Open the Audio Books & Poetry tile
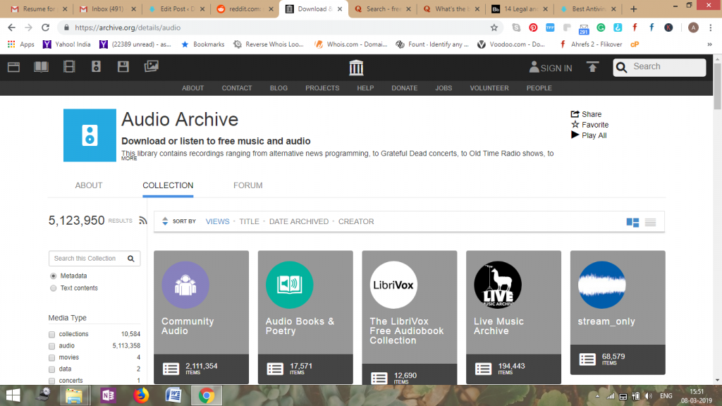Viewport: 722px width, 406px height. pos(305,317)
